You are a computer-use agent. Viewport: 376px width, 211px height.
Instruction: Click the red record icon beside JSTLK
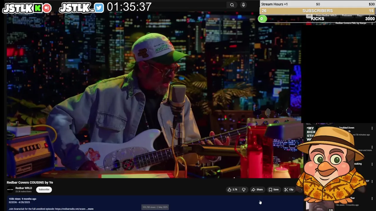pyautogui.click(x=47, y=8)
